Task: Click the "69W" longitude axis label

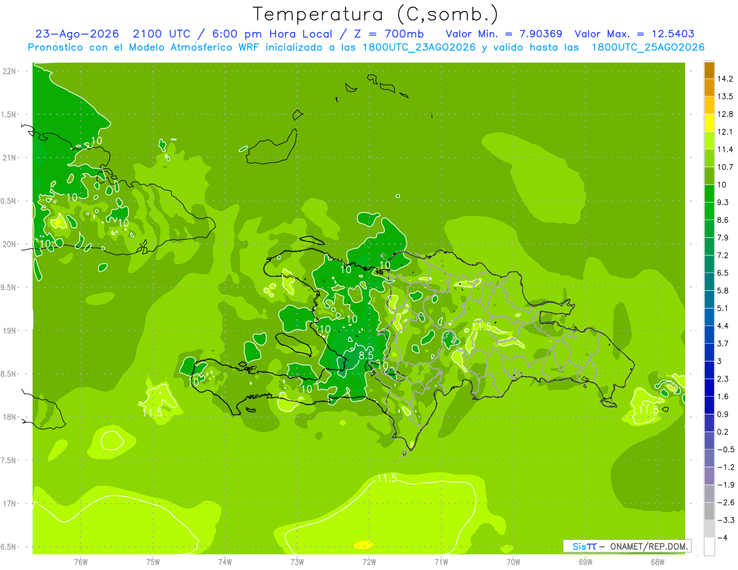Action: pyautogui.click(x=585, y=561)
